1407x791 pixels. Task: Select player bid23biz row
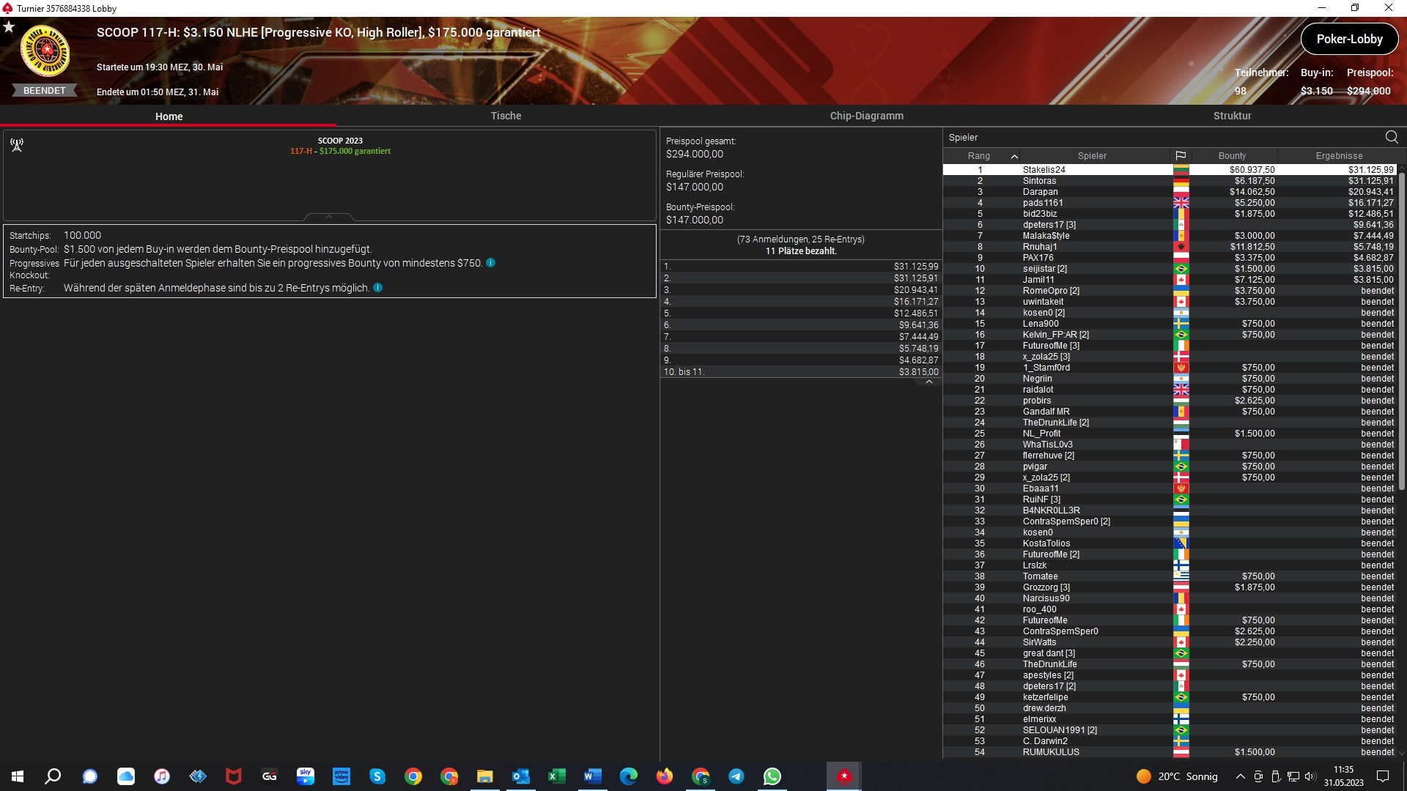1170,214
